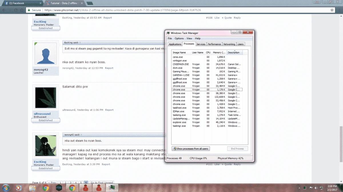Image resolution: width=343 pixels, height=192 pixels.
Task: Switch to the Users tab
Action: coord(241,44)
